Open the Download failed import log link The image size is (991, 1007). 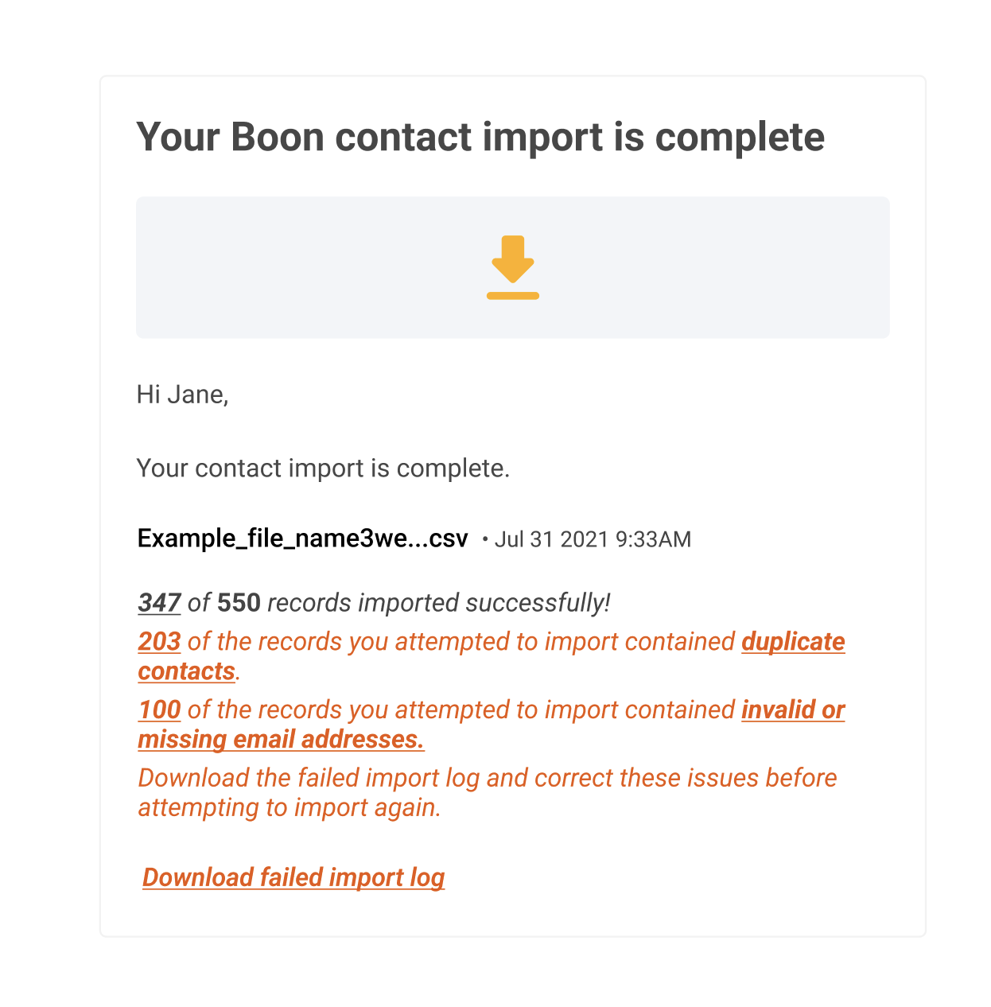pos(293,877)
